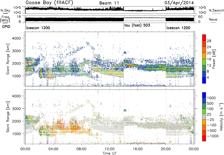Click the blue bottom of the Power colorbar
Viewport: 224px width, 155px height.
pyautogui.click(x=204, y=80)
